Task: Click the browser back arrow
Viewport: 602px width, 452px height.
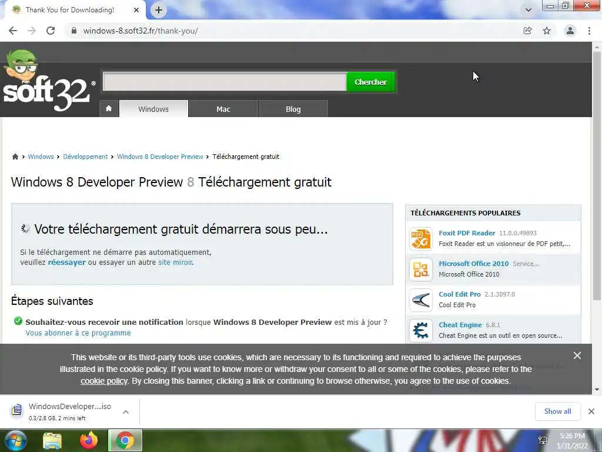Action: (x=13, y=31)
